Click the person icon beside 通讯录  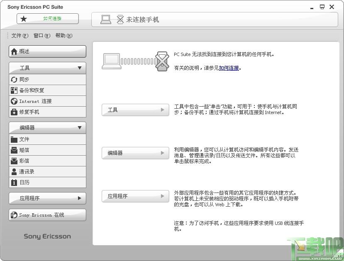click(x=14, y=172)
